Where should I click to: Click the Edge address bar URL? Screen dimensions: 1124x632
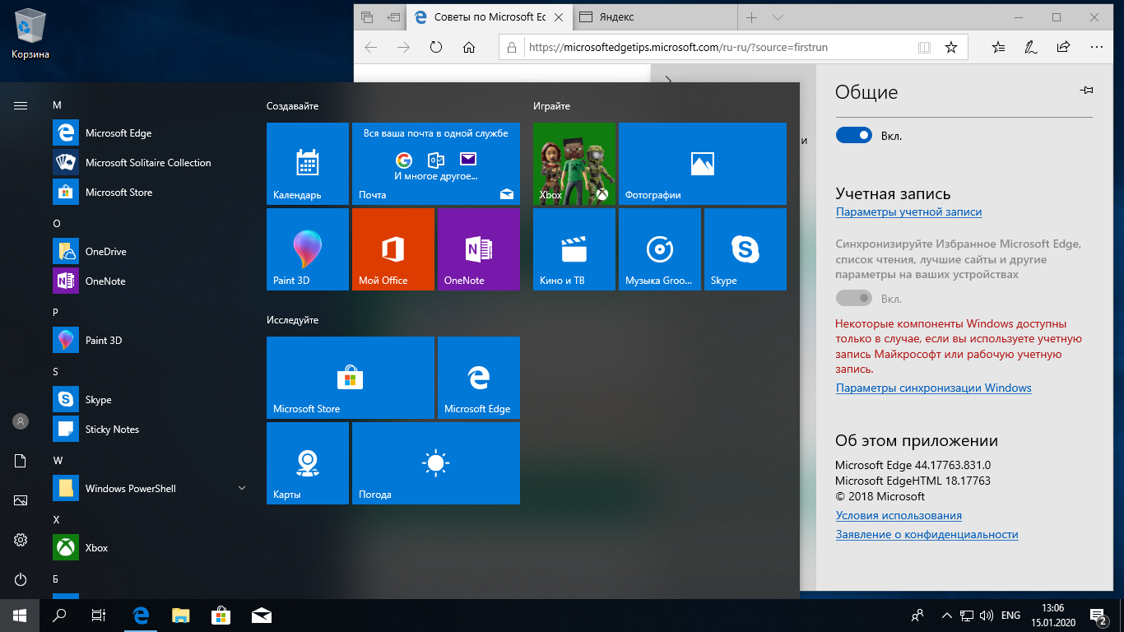[678, 48]
